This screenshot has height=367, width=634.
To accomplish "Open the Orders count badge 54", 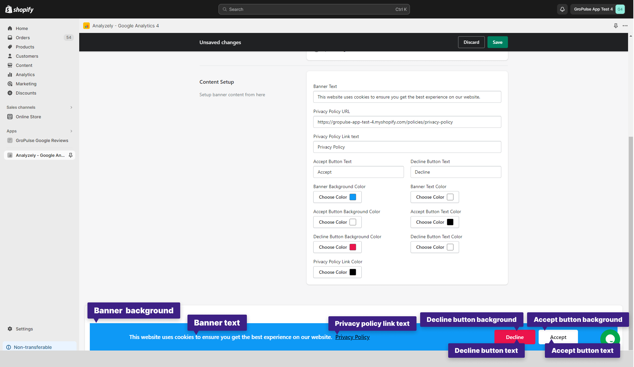I will (x=69, y=38).
